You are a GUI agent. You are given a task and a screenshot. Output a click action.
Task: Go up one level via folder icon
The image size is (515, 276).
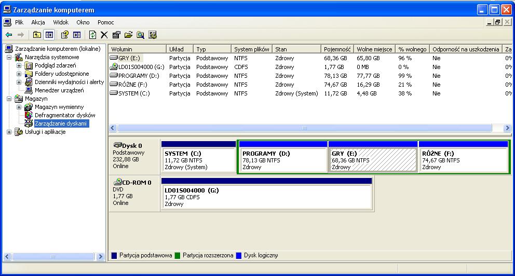tap(37, 35)
